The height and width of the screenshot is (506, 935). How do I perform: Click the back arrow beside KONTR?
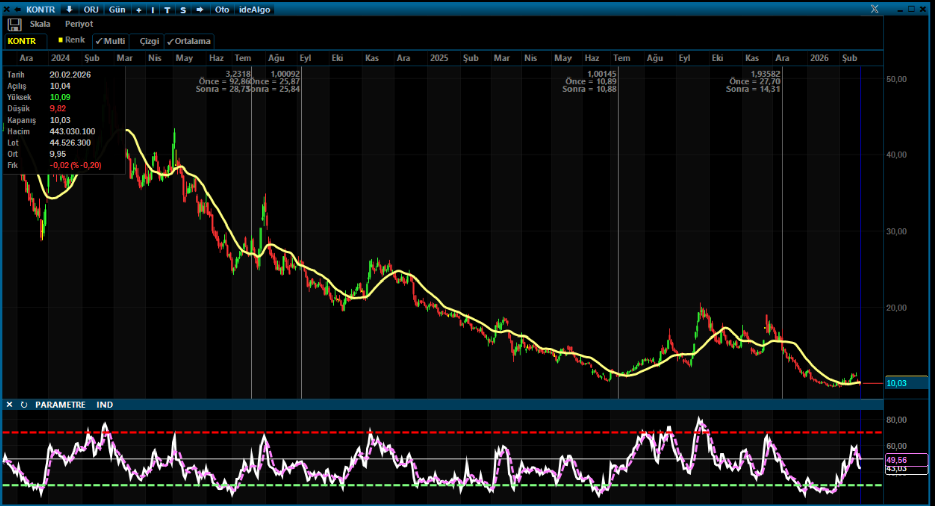click(x=18, y=10)
